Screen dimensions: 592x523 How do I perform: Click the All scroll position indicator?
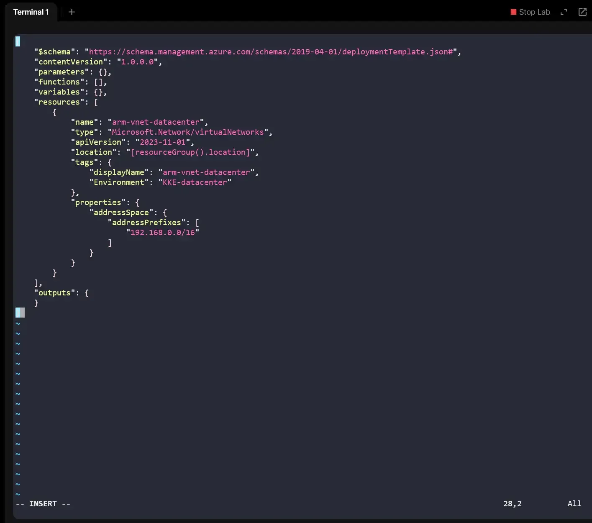pos(574,503)
